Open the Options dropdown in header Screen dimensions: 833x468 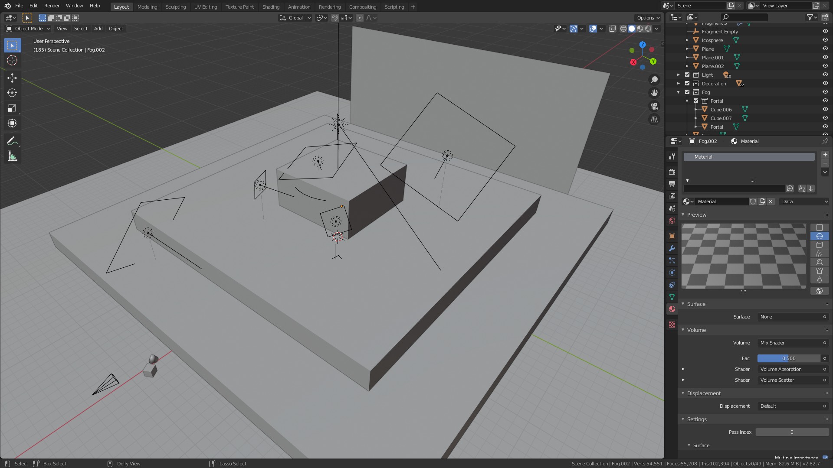(x=648, y=18)
